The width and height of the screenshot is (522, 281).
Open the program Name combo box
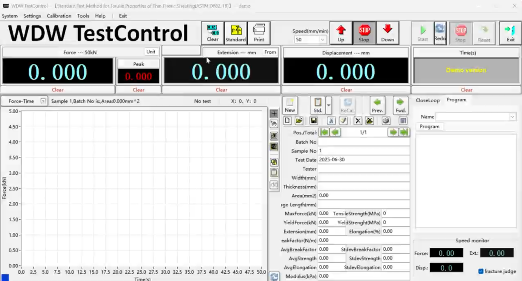point(476,117)
